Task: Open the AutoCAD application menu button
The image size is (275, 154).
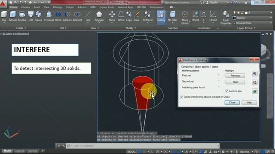Action: coord(3,3)
